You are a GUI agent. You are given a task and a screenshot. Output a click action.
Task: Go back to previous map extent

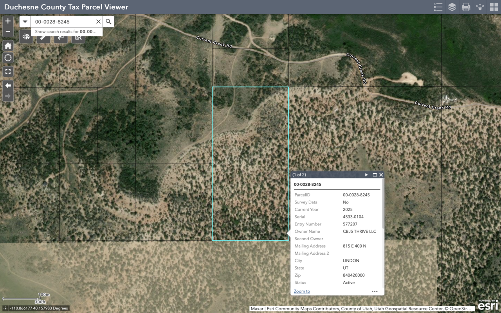click(x=8, y=85)
